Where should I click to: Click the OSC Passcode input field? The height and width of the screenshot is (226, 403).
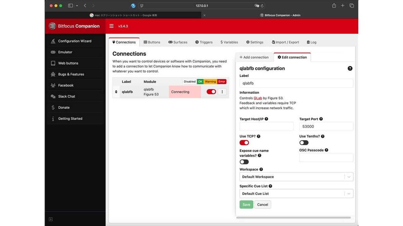tap(326, 158)
